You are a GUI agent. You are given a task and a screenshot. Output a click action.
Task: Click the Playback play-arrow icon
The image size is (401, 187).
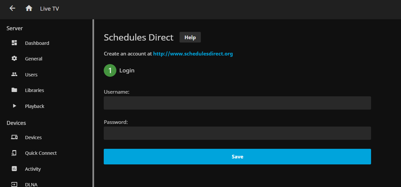pos(14,106)
